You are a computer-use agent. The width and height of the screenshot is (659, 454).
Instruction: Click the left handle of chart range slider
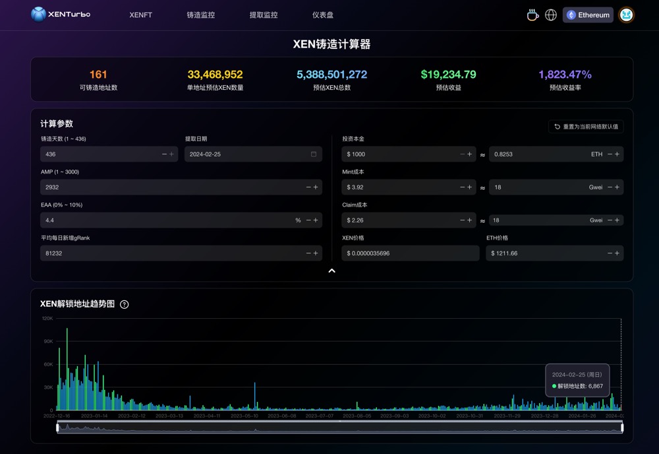(x=57, y=428)
